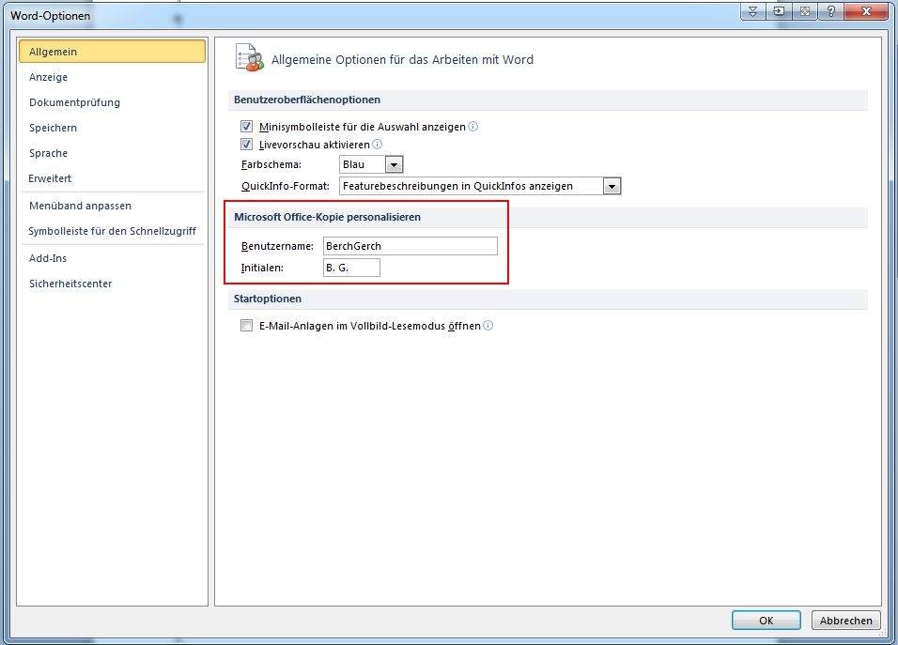Uncheck Livevorschau aktivieren
Image resolution: width=898 pixels, height=645 pixels.
point(246,144)
